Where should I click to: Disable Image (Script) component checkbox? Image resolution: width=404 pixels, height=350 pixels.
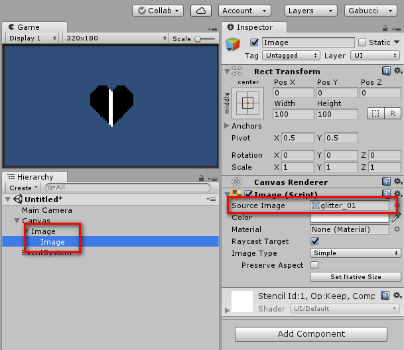(248, 194)
